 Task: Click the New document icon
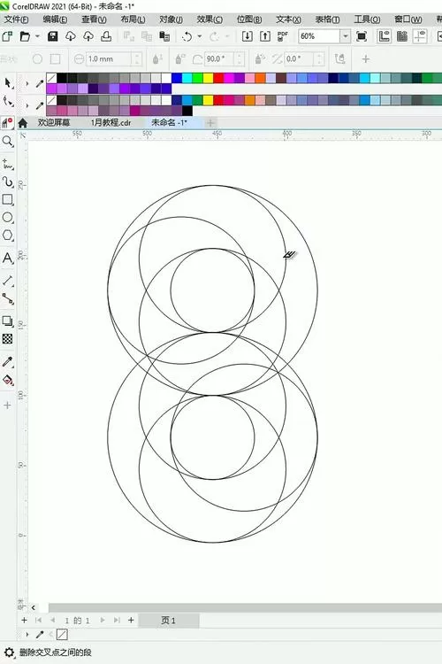[x=8, y=36]
